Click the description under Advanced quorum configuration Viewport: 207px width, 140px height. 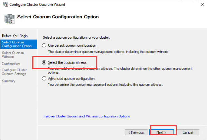105,84
